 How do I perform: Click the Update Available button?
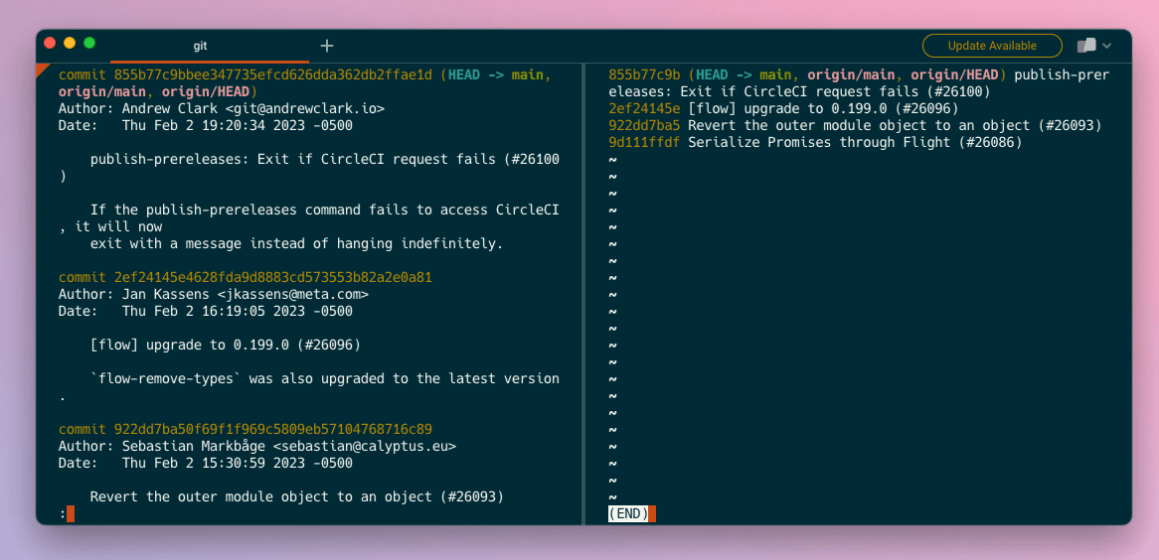(x=992, y=46)
